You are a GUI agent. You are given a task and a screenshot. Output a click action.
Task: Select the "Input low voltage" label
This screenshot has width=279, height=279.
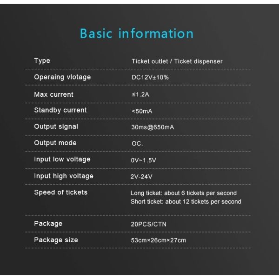coord(62,159)
